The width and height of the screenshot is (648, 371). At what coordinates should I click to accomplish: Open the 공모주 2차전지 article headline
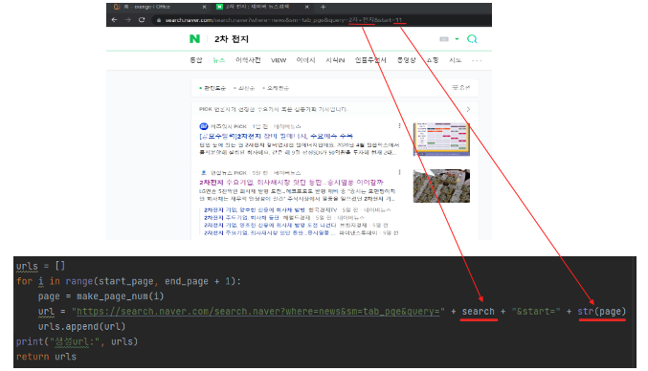click(276, 136)
